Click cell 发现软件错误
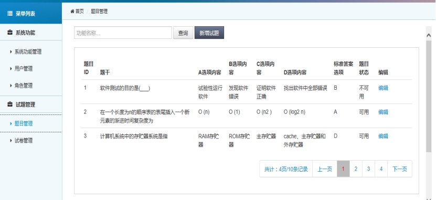This screenshot has width=436, height=200. tap(239, 92)
